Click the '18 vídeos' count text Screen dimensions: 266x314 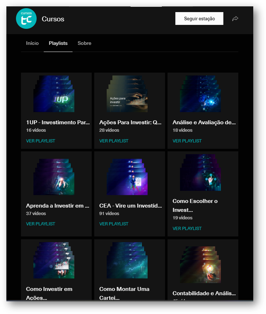pyautogui.click(x=182, y=130)
